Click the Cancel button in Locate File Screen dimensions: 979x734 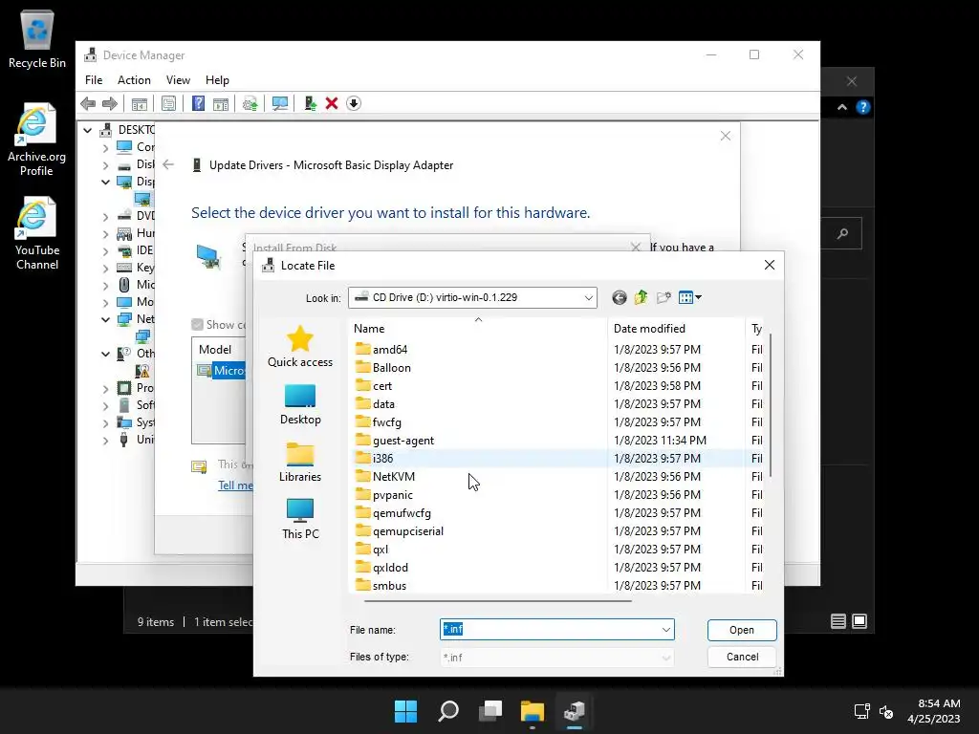point(742,657)
